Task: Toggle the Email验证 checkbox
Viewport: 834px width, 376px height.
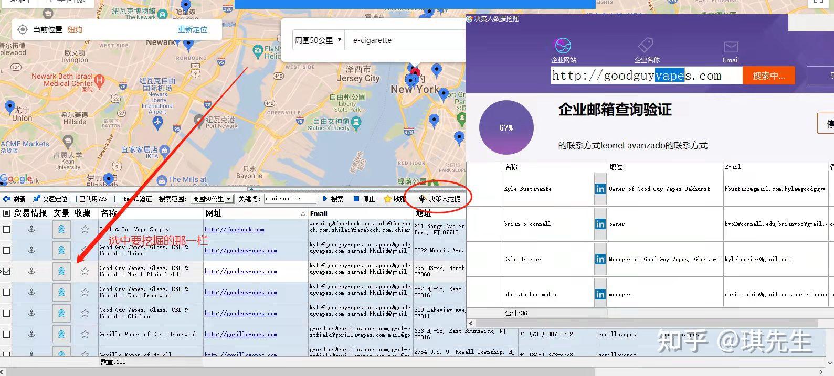Action: 118,199
